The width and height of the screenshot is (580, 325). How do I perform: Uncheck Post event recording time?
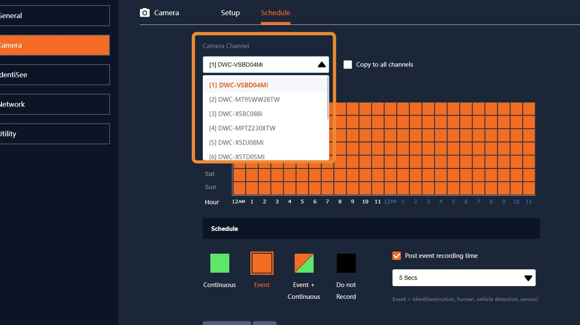[397, 256]
